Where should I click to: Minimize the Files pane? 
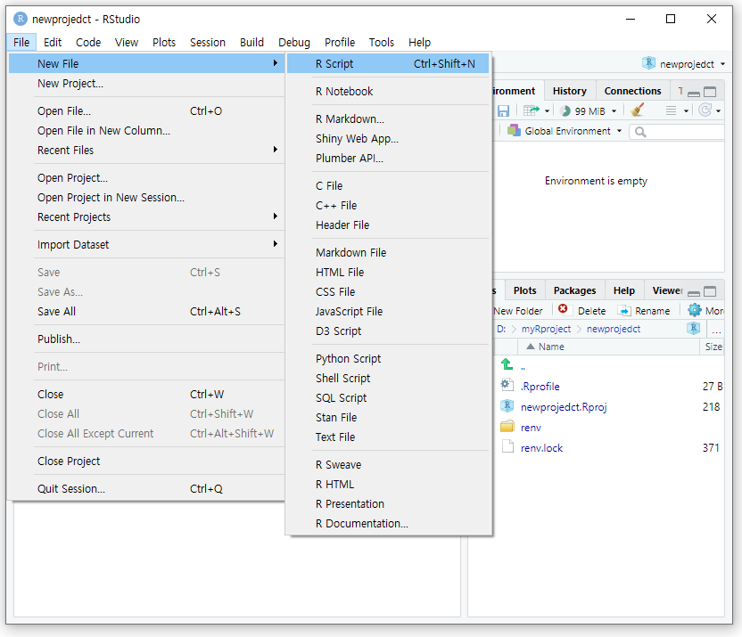(694, 292)
